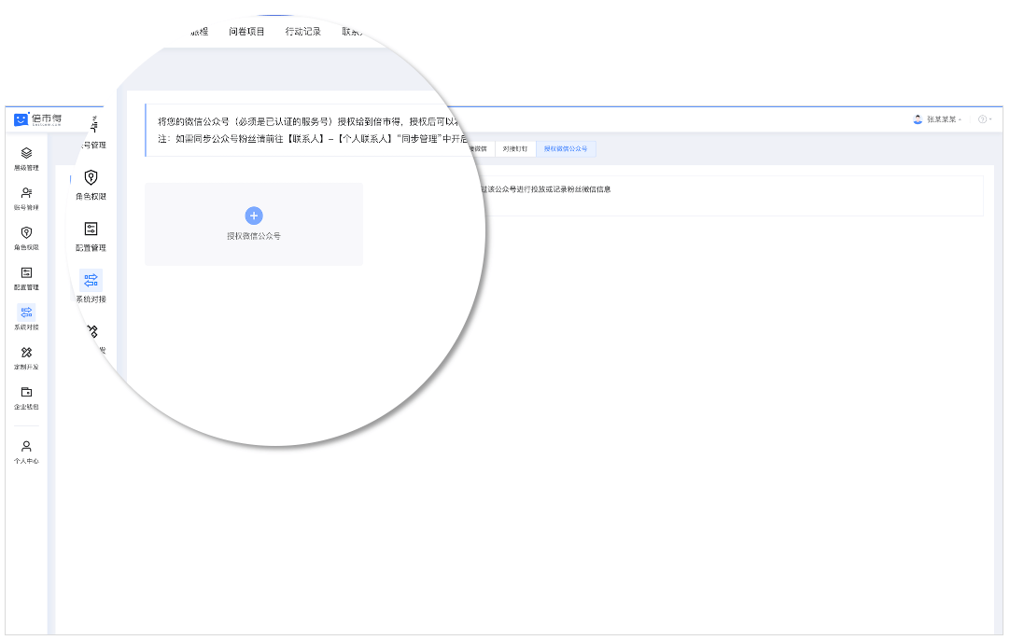This screenshot has height=640, width=1010.
Task: Select the highlighted 授权微信公众号 tab
Action: pyautogui.click(x=566, y=148)
